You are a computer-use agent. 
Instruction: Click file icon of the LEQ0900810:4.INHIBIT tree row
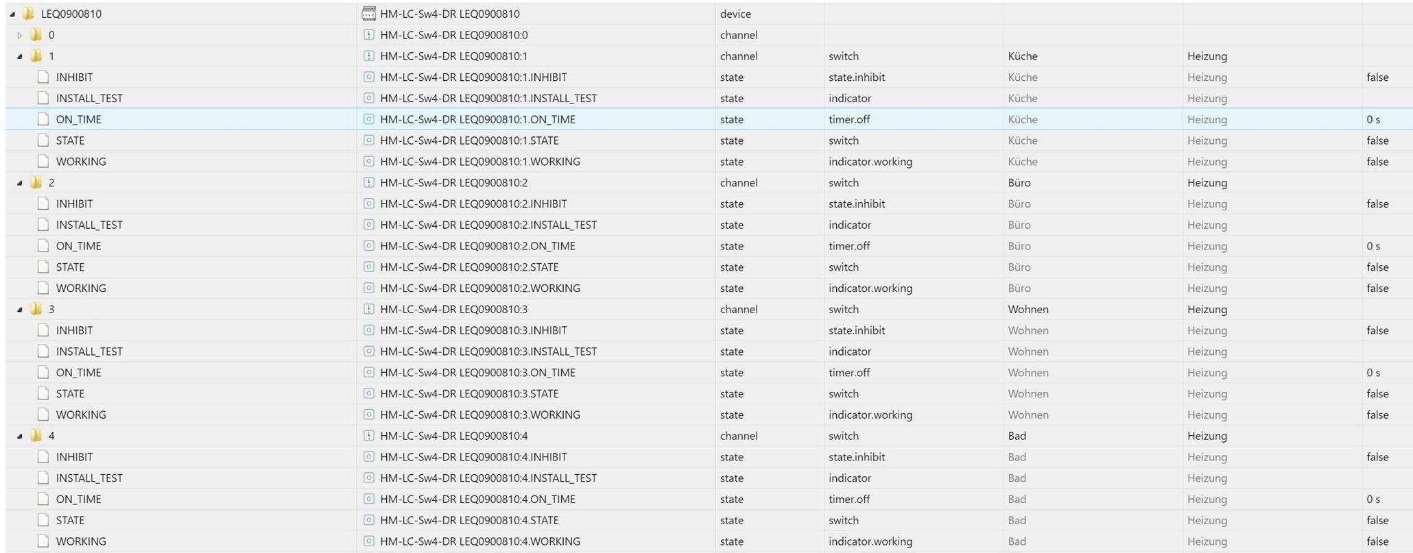[43, 457]
